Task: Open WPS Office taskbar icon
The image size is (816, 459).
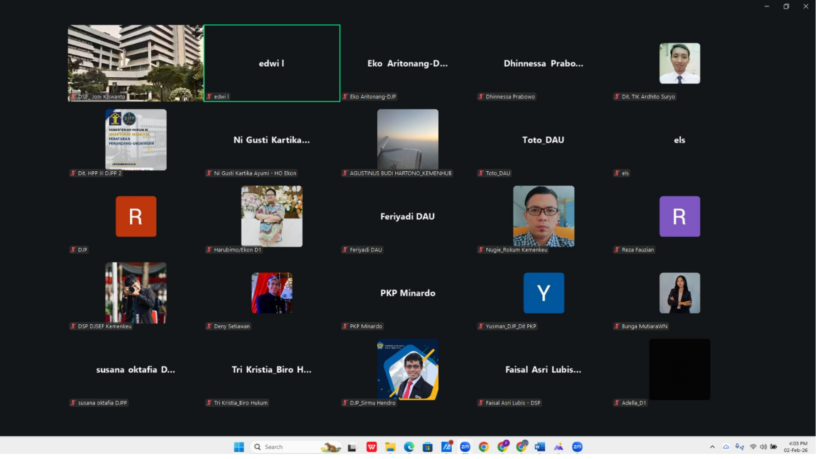Action: [x=371, y=447]
